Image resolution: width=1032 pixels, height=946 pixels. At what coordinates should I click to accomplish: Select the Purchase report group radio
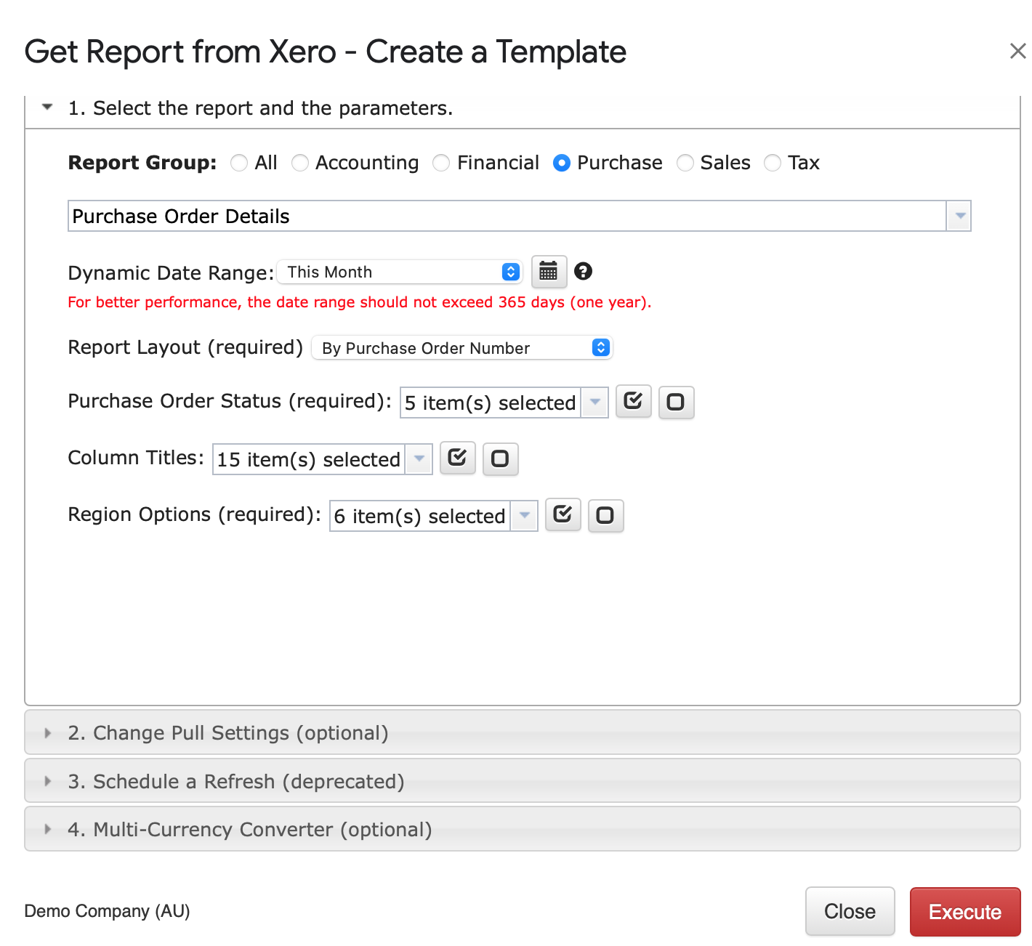561,163
